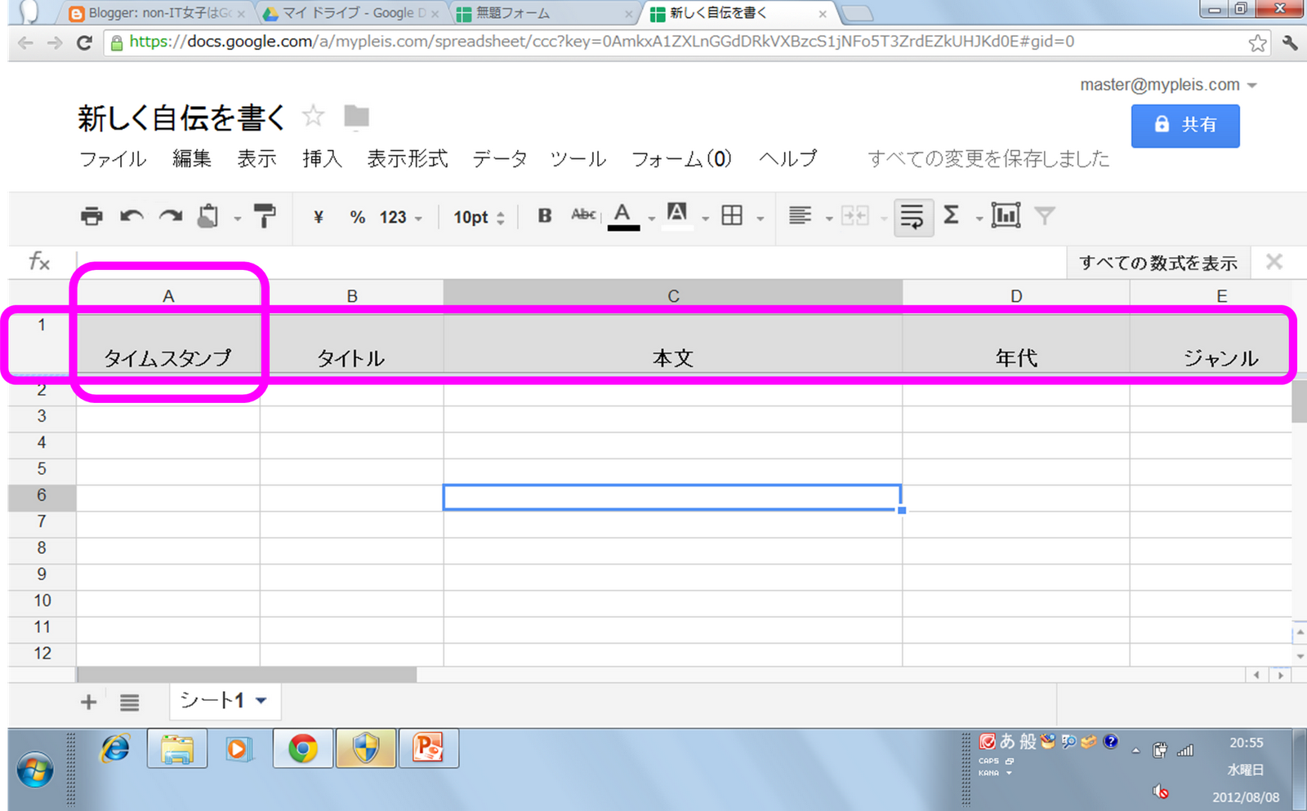The image size is (1307, 811).
Task: Open the cell borders tool
Action: click(x=733, y=215)
